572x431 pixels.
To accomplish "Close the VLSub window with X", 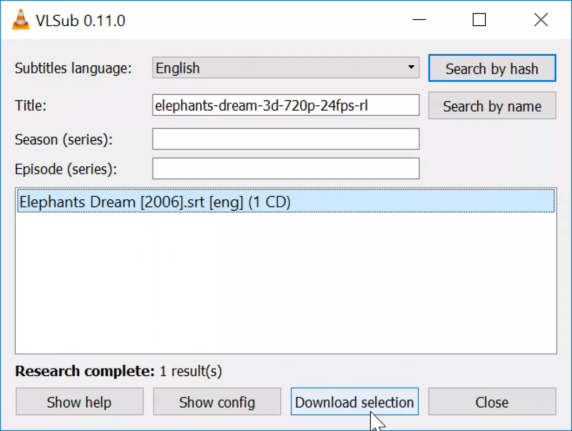I will (541, 20).
